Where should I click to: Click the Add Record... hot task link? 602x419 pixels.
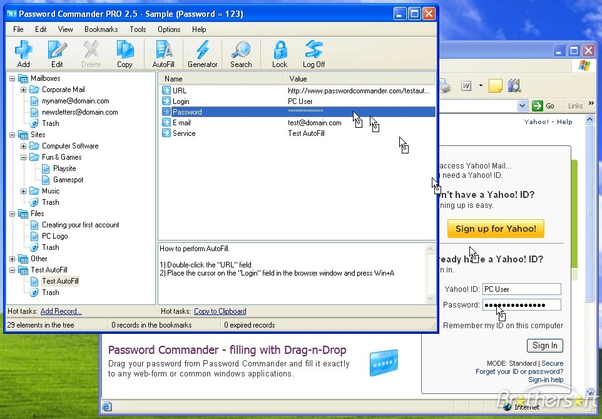coord(61,311)
